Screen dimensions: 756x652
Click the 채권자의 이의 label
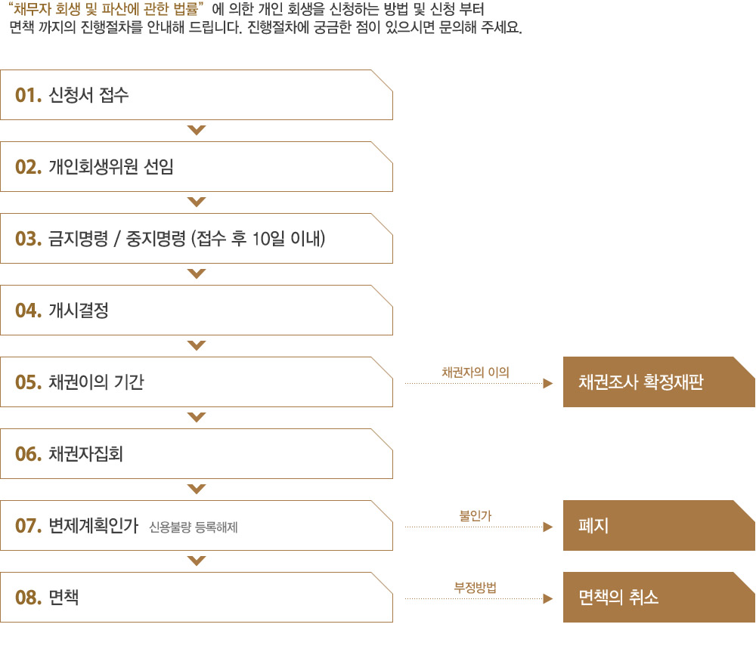pyautogui.click(x=476, y=372)
